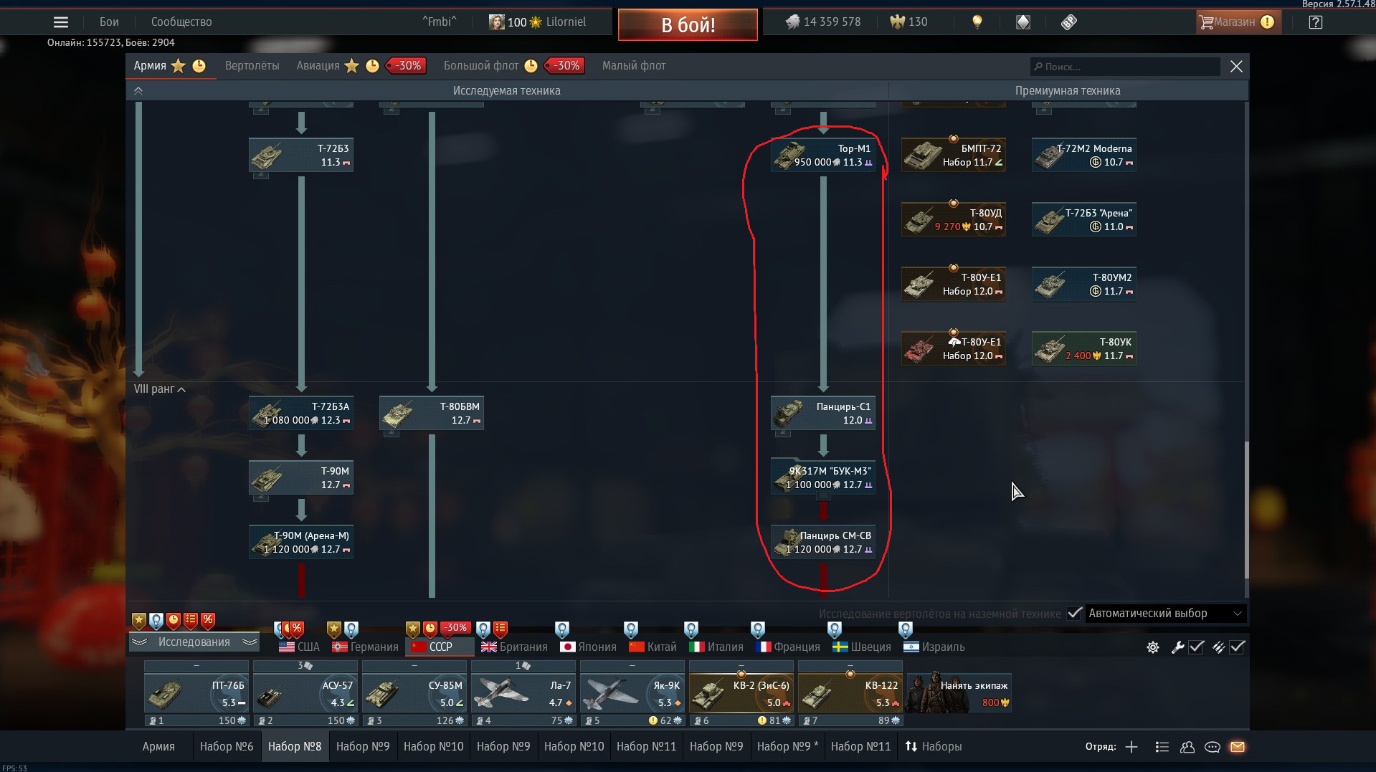1376x772 pixels.
Task: Click the gold star marker above Исследования
Action: tap(139, 620)
